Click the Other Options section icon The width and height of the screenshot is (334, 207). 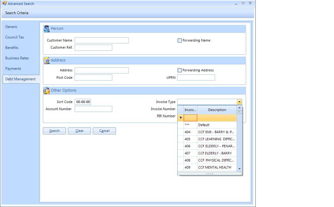(47, 90)
